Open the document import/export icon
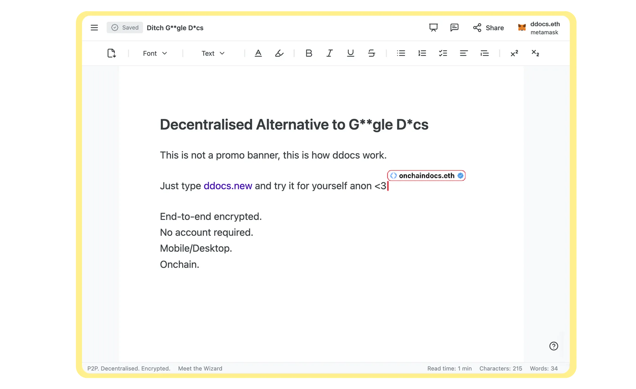 coord(112,53)
